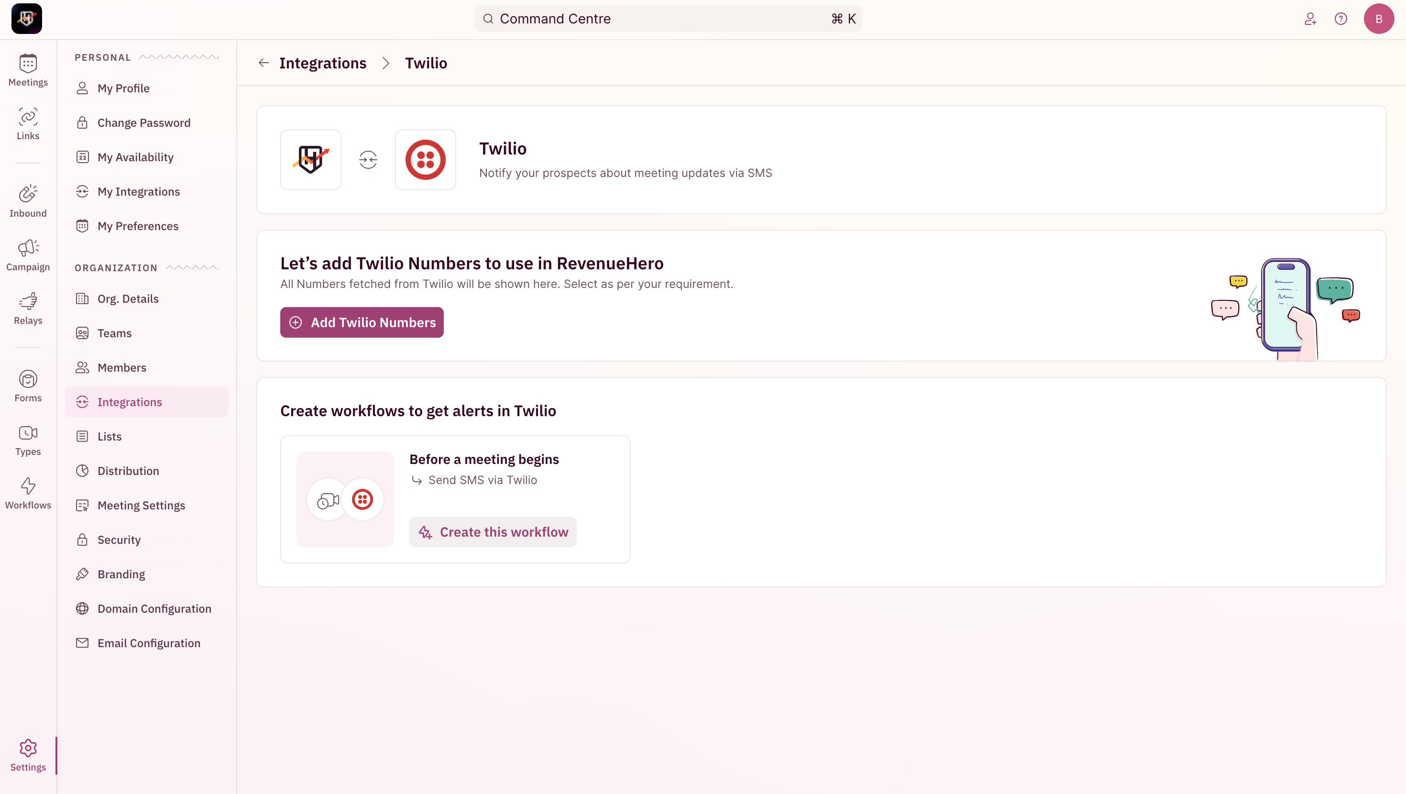Focus the Command Centre search field
1406x794 pixels.
point(668,19)
